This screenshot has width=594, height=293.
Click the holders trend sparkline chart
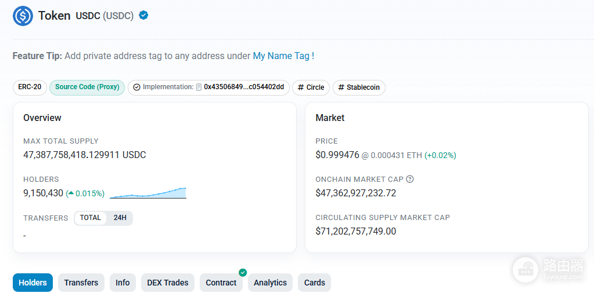coord(148,193)
